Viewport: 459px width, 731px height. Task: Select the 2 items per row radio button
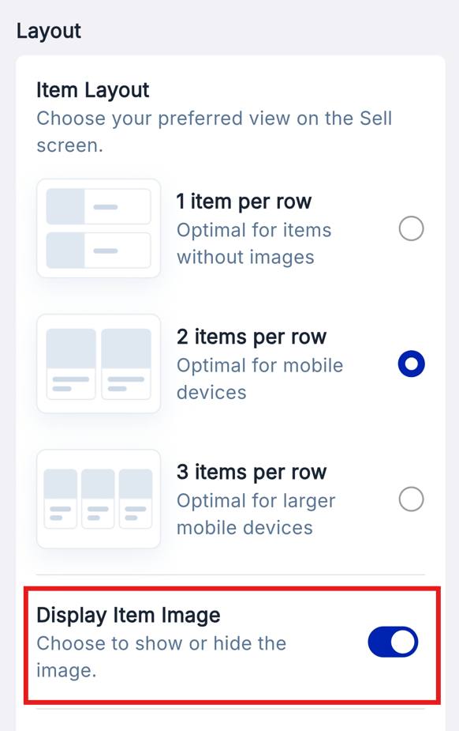click(411, 364)
